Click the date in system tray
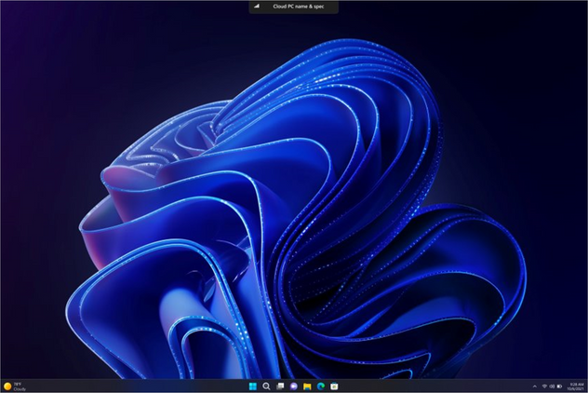 pyautogui.click(x=575, y=388)
